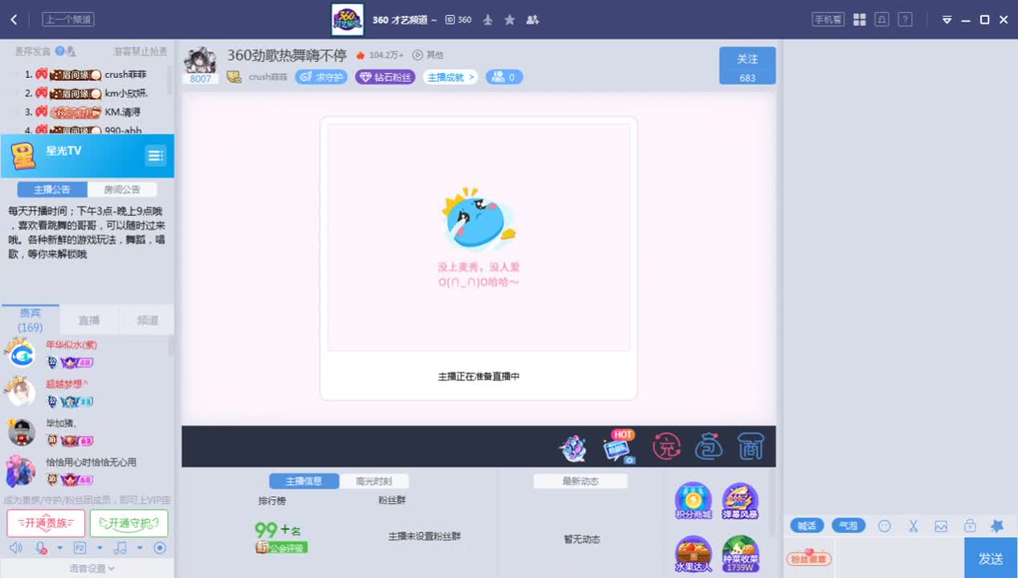
Task: Toggle the 气泡 bubble chat pill
Action: 849,526
